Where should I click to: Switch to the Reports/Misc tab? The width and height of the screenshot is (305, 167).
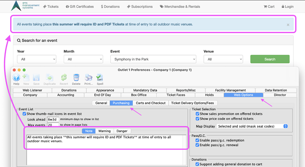click(186, 90)
